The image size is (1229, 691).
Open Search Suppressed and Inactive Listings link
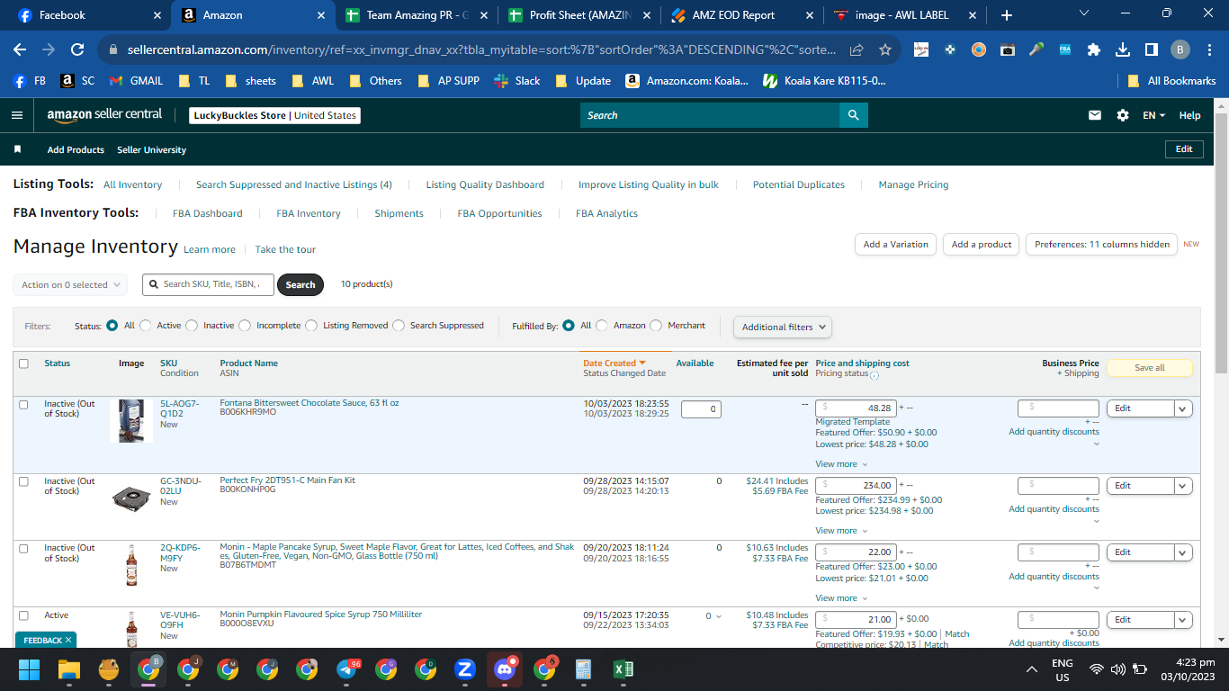294,185
